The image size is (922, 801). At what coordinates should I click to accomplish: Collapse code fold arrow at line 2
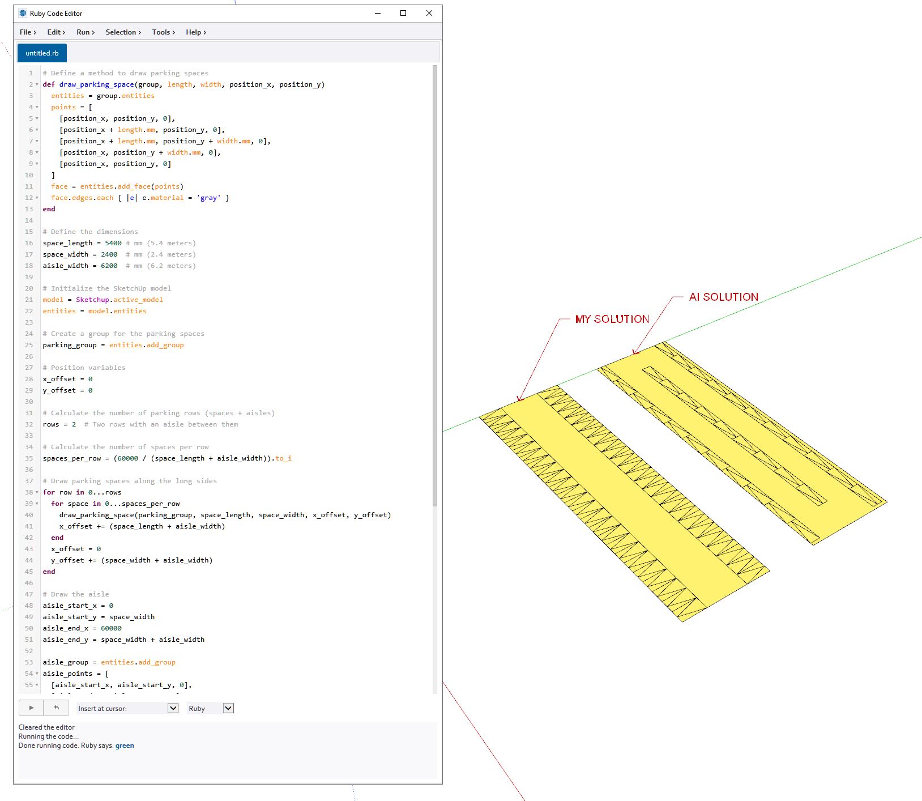[x=37, y=84]
